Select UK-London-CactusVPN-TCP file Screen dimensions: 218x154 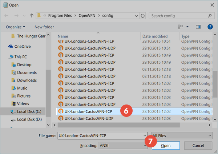(x=134, y=111)
